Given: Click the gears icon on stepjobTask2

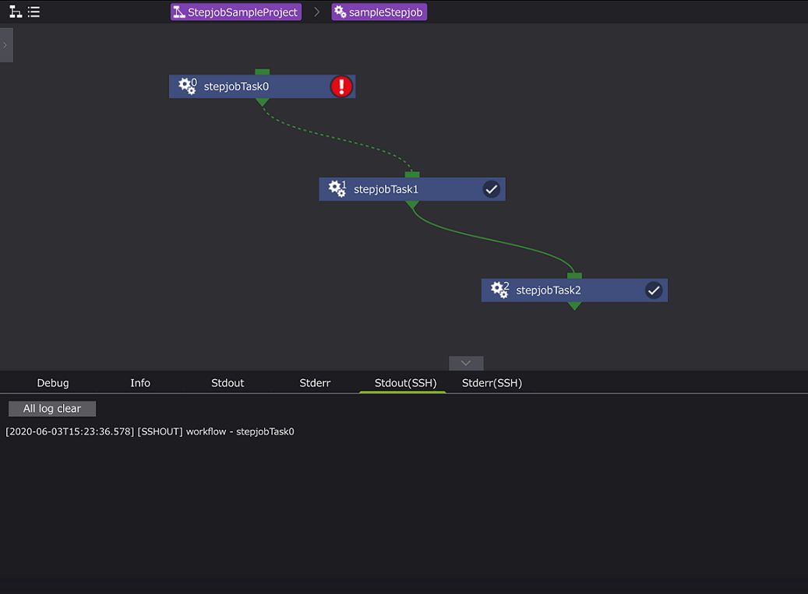Looking at the screenshot, I should point(499,290).
